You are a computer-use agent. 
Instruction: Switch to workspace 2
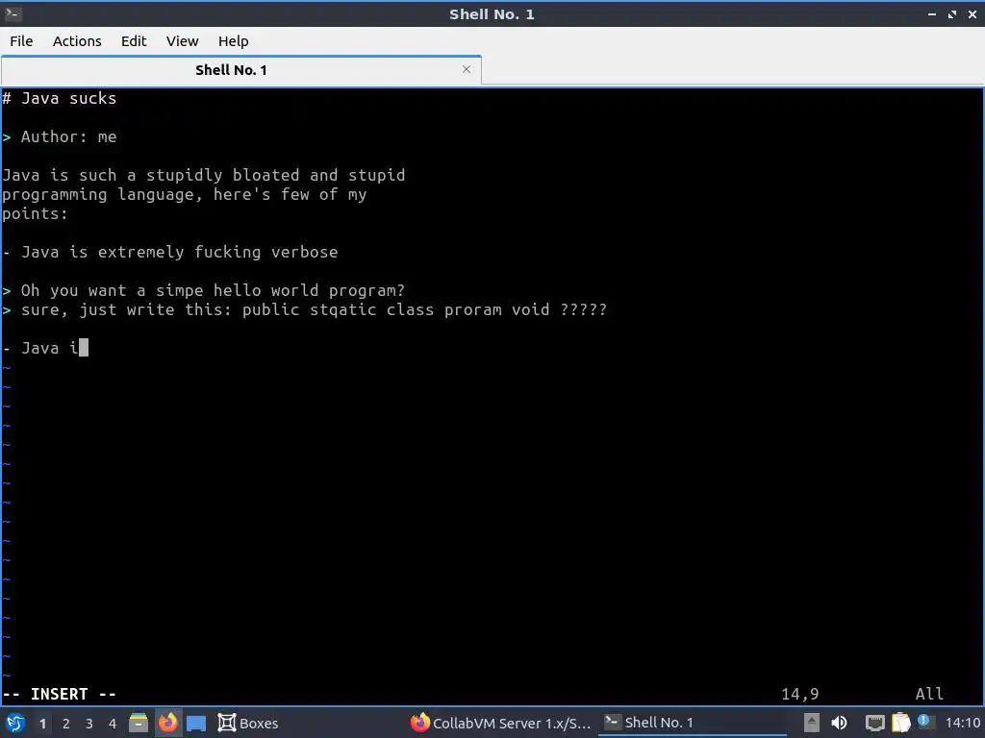point(66,724)
